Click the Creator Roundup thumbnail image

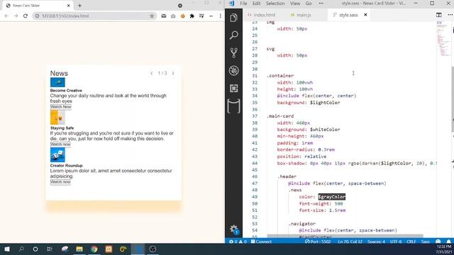pyautogui.click(x=57, y=155)
